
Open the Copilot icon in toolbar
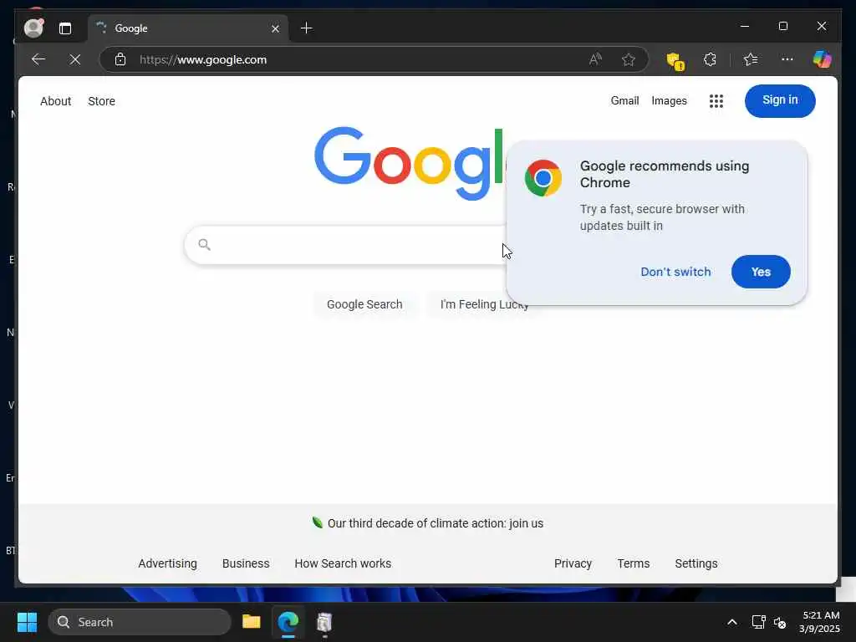click(x=822, y=59)
